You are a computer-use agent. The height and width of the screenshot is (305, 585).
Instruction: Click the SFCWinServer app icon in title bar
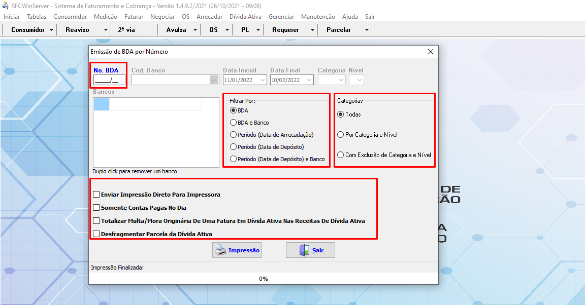point(5,6)
